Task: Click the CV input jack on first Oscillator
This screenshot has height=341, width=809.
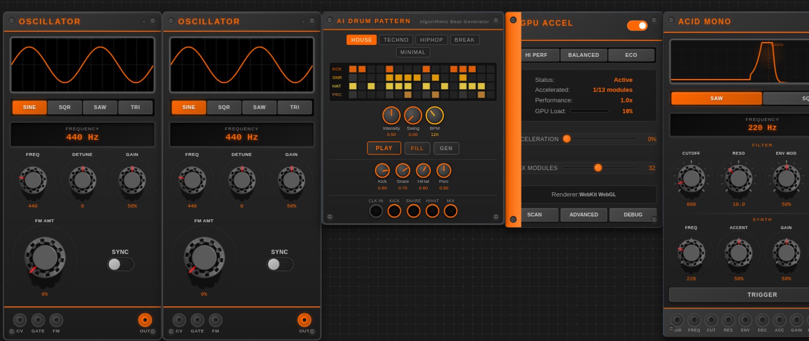Action: (x=19, y=320)
